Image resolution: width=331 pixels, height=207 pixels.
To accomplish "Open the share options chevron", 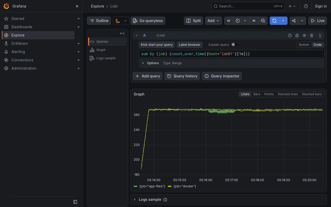I will 302,21.
